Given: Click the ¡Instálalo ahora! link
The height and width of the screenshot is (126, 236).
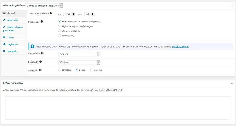Looking at the screenshot, I should 180,46.
